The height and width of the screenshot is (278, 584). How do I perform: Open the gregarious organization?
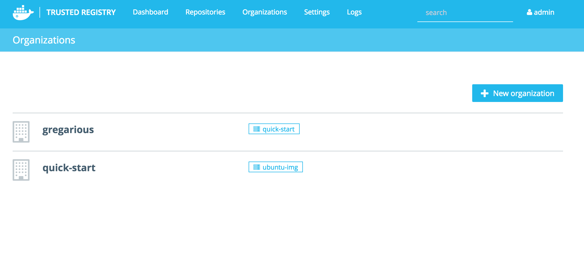68,130
